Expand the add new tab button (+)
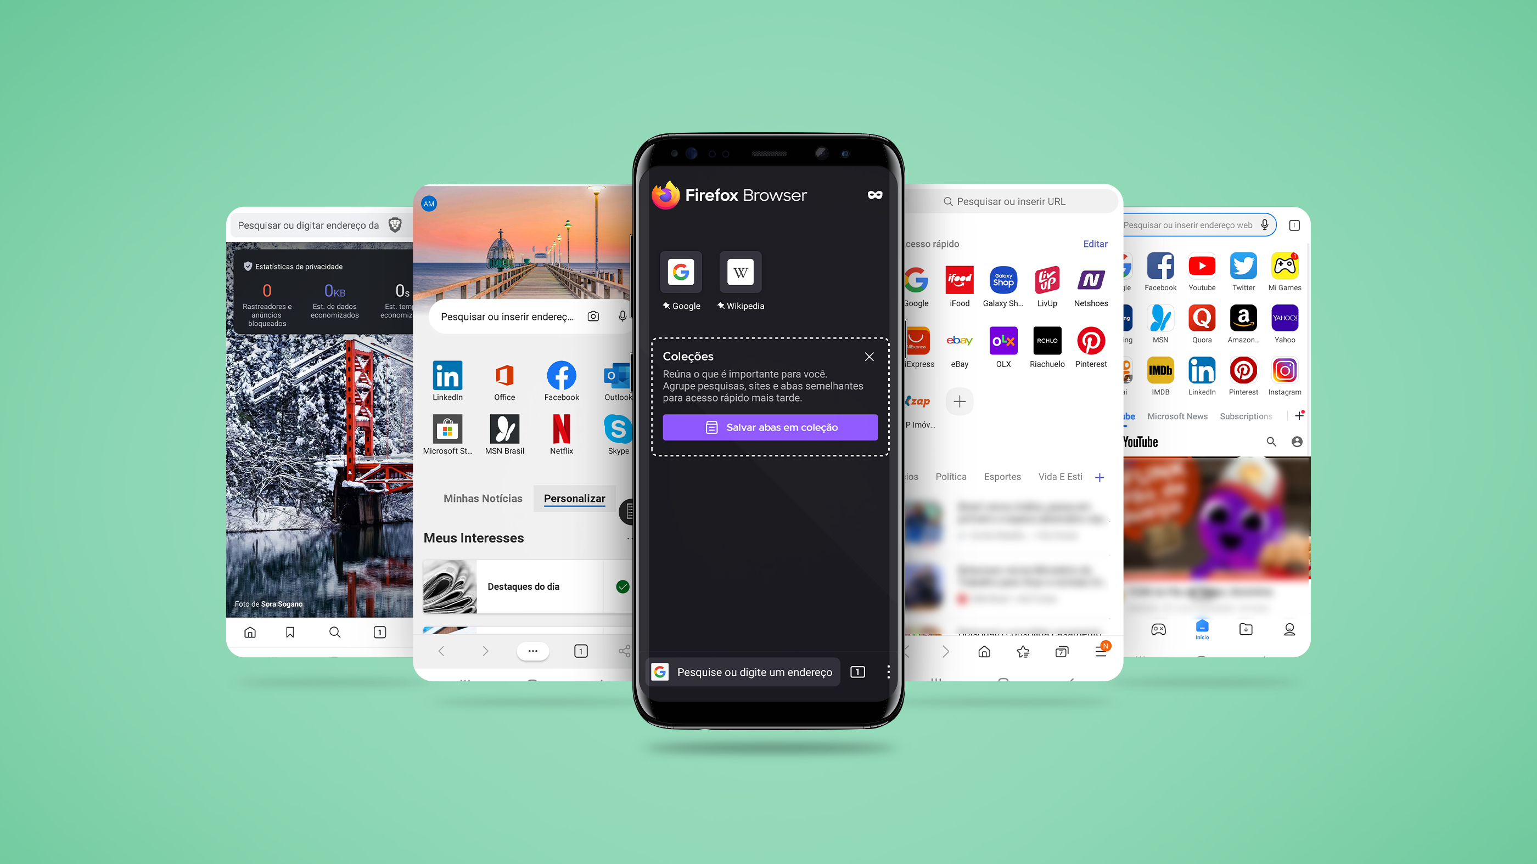 1299,416
